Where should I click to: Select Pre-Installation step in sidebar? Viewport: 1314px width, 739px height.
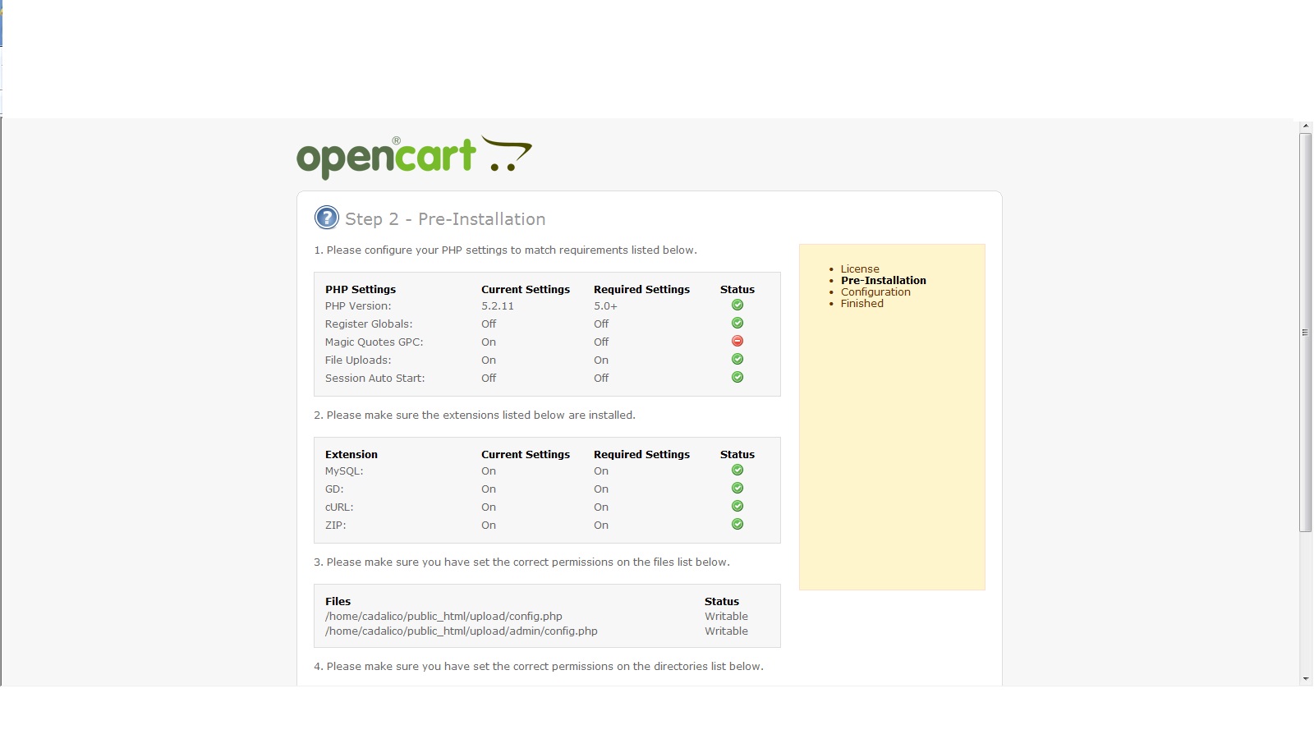click(x=883, y=281)
